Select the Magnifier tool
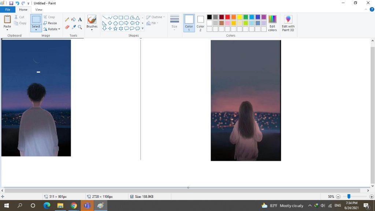This screenshot has height=211, width=375. 80,27
